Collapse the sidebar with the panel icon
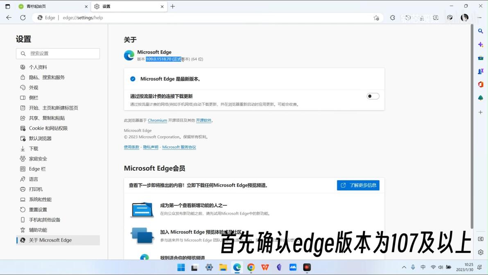Viewport: 488px width, 275px height. point(481,239)
